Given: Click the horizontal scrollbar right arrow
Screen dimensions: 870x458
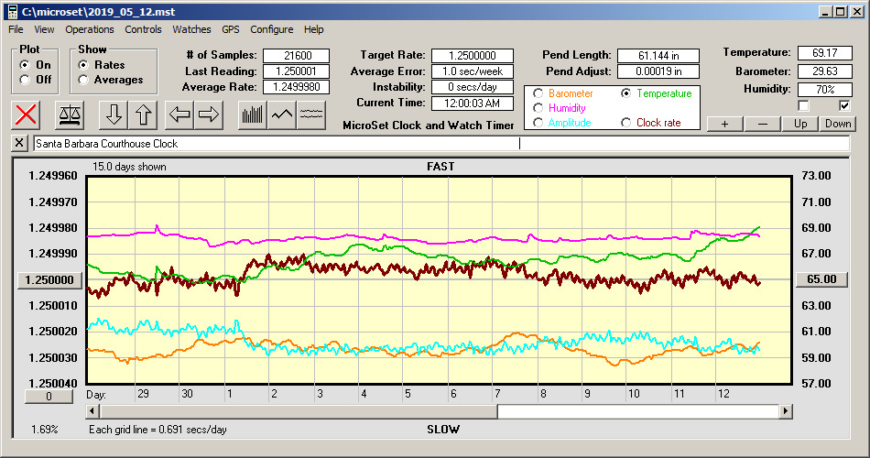Looking at the screenshot, I should [x=785, y=411].
